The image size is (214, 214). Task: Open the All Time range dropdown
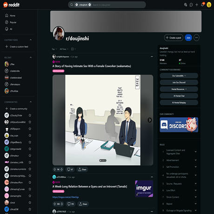pyautogui.click(x=64, y=49)
